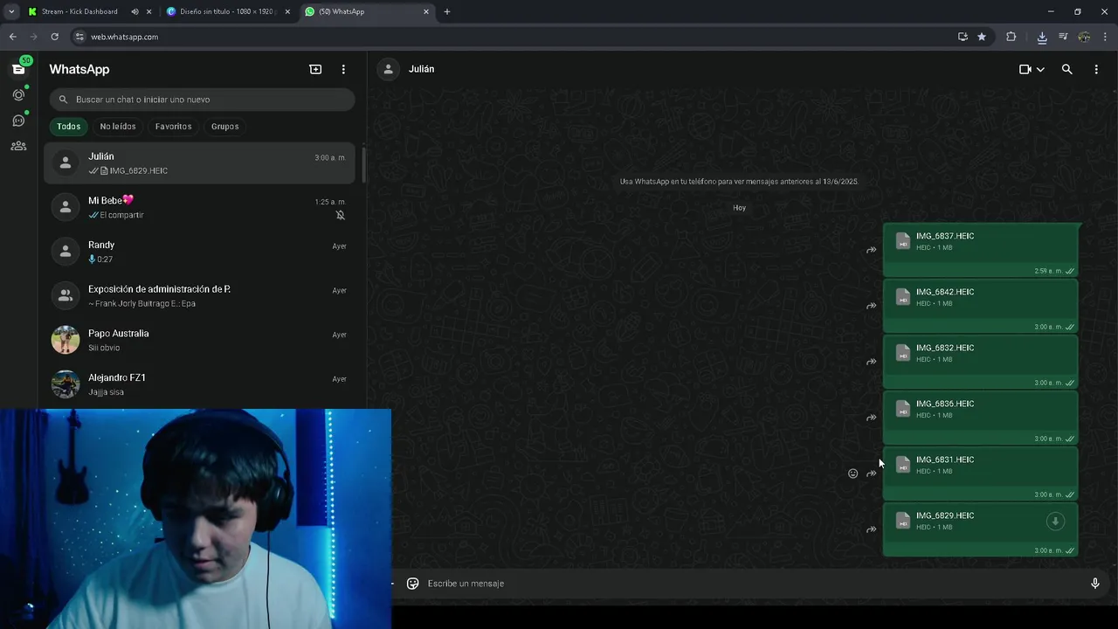Image resolution: width=1118 pixels, height=629 pixels.
Task: Forward the IMG_6842.HEIC message
Action: (x=871, y=306)
